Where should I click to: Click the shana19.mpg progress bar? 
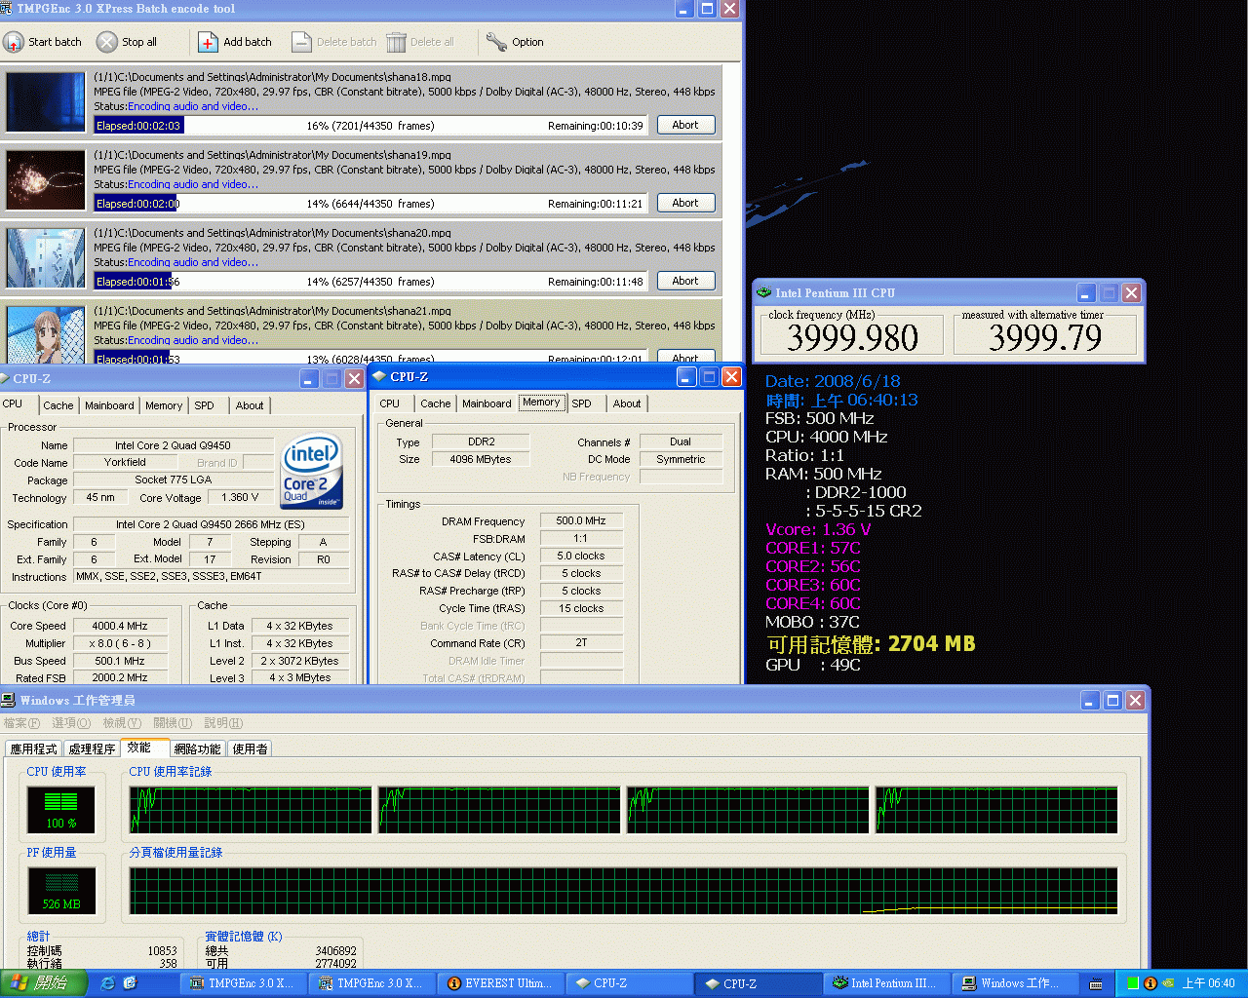370,204
